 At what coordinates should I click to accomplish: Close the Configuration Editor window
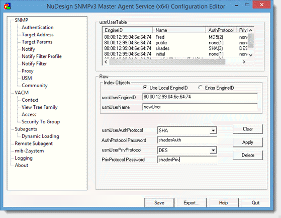click(261, 5)
